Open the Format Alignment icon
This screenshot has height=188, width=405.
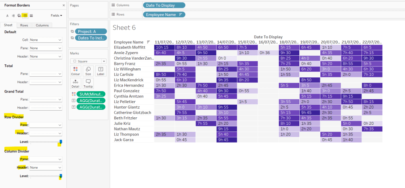tap(13, 15)
